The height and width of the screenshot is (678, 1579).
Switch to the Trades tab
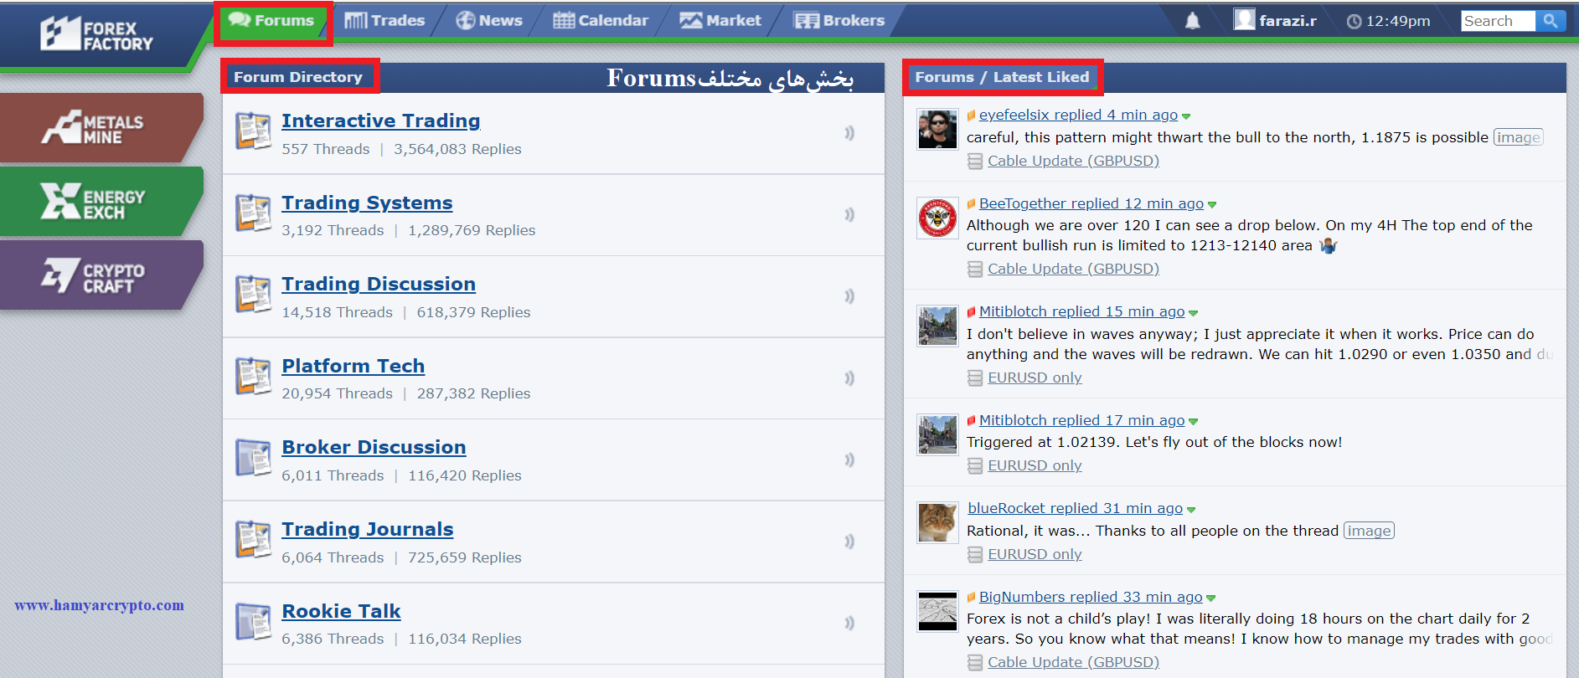coord(385,21)
